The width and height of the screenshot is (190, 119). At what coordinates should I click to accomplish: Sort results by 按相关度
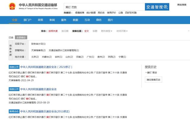(53, 31)
